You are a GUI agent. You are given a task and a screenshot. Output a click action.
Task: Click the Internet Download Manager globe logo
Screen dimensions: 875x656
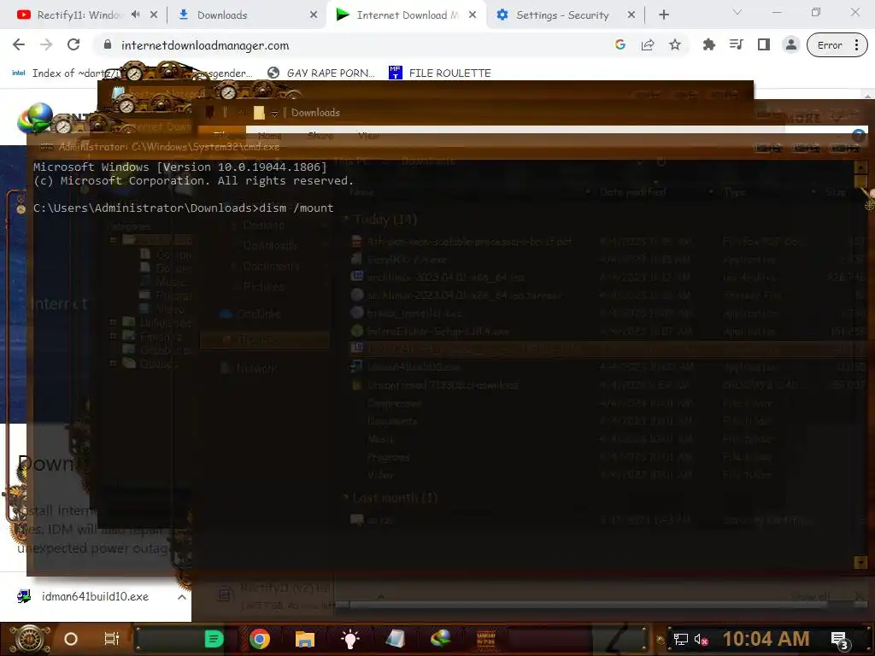(x=35, y=118)
